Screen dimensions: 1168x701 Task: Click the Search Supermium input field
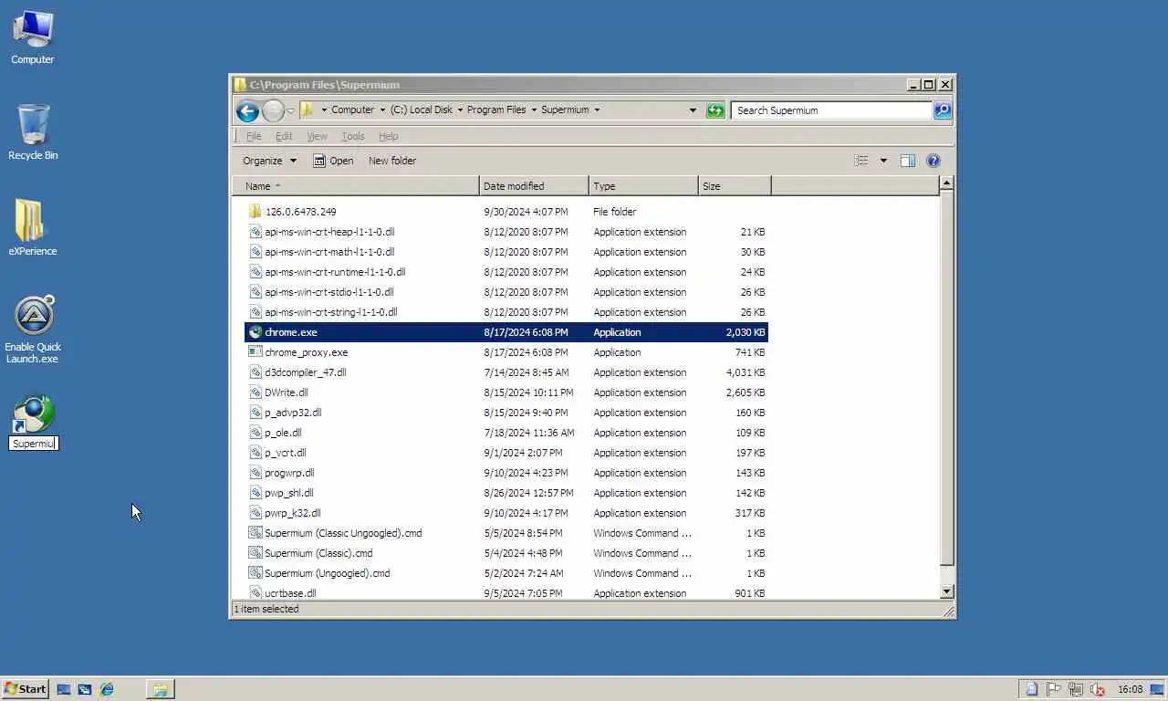pyautogui.click(x=831, y=110)
